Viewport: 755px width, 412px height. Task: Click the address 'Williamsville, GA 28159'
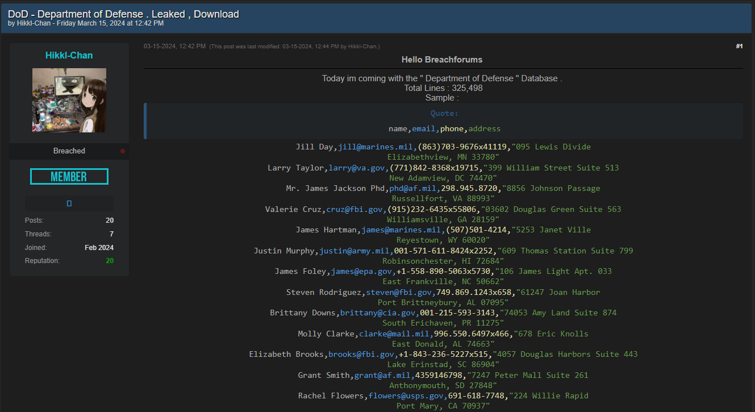coord(443,219)
